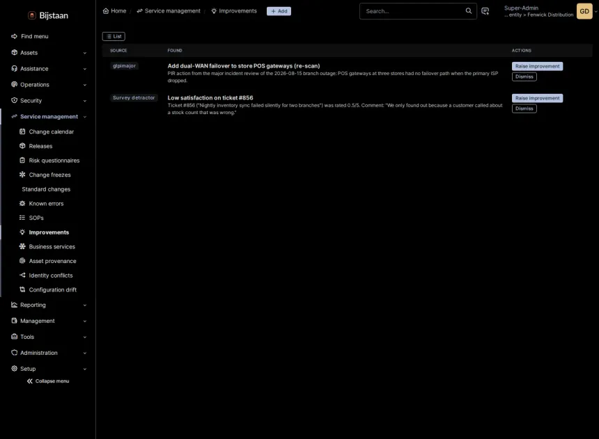Click the Collapse menu double-chevron icon
Screen dimensions: 599x439
coord(30,381)
